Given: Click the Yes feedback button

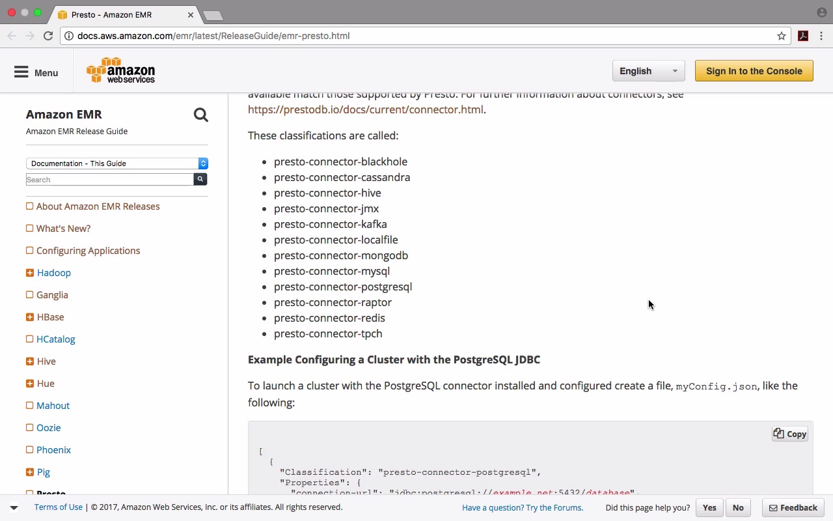Looking at the screenshot, I should [x=709, y=508].
